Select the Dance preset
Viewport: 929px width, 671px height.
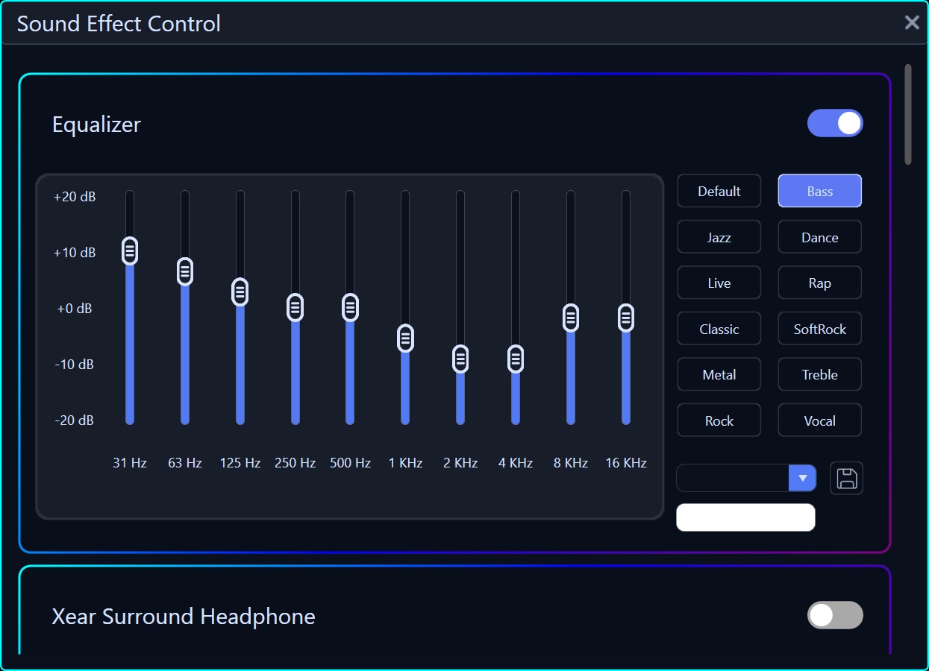pos(820,237)
